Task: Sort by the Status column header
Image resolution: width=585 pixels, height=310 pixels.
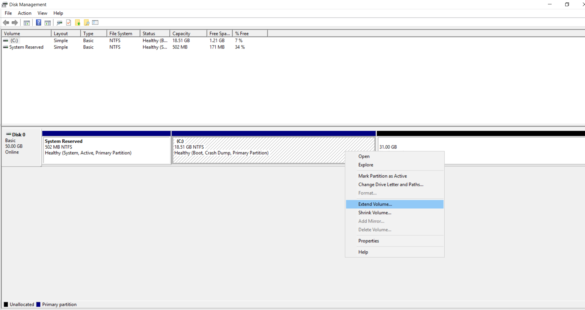Action: (155, 33)
